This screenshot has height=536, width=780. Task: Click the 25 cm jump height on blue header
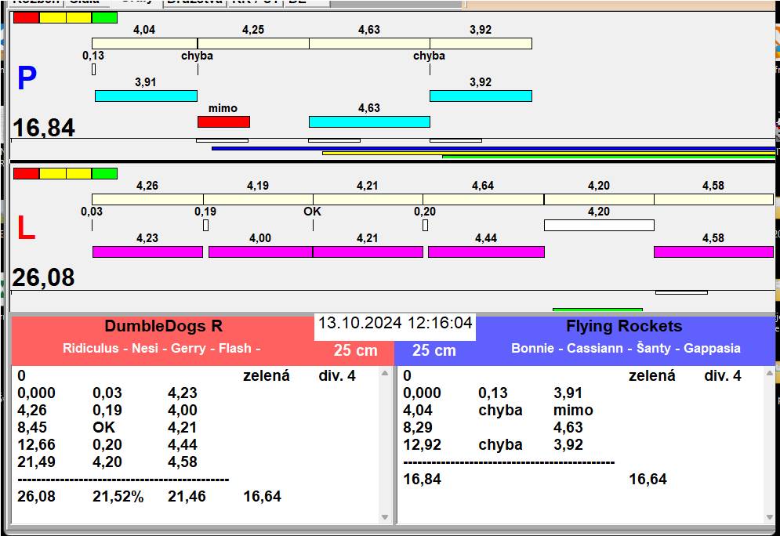click(x=434, y=350)
